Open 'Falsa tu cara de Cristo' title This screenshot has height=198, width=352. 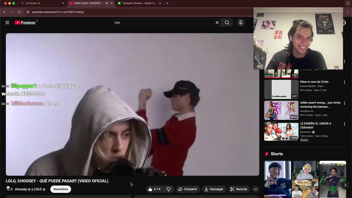point(314,82)
